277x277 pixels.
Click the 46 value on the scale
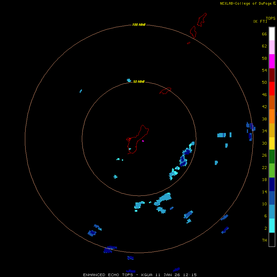coord(264,95)
